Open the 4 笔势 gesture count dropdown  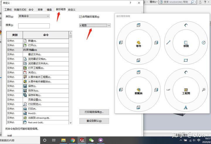point(95,25)
